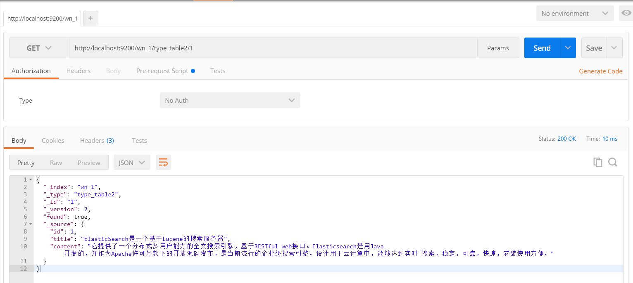Open the No Auth type dropdown
This screenshot has width=633, height=283.
pyautogui.click(x=230, y=100)
